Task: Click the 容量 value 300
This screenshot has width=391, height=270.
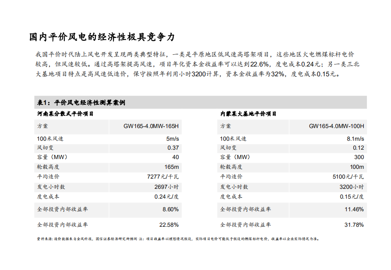Action: pyautogui.click(x=359, y=157)
